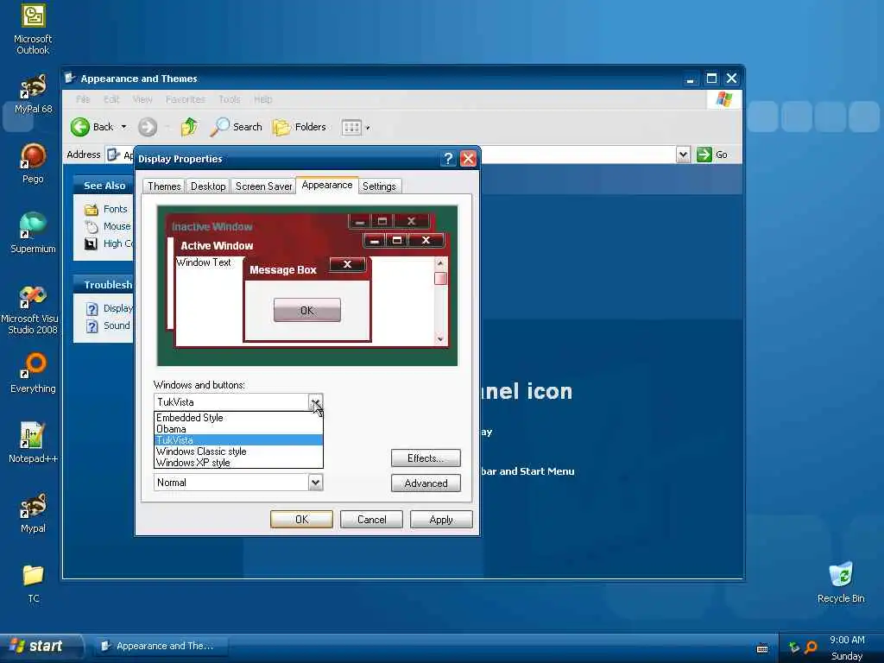Open the Tools menu
This screenshot has width=884, height=663.
coord(230,99)
